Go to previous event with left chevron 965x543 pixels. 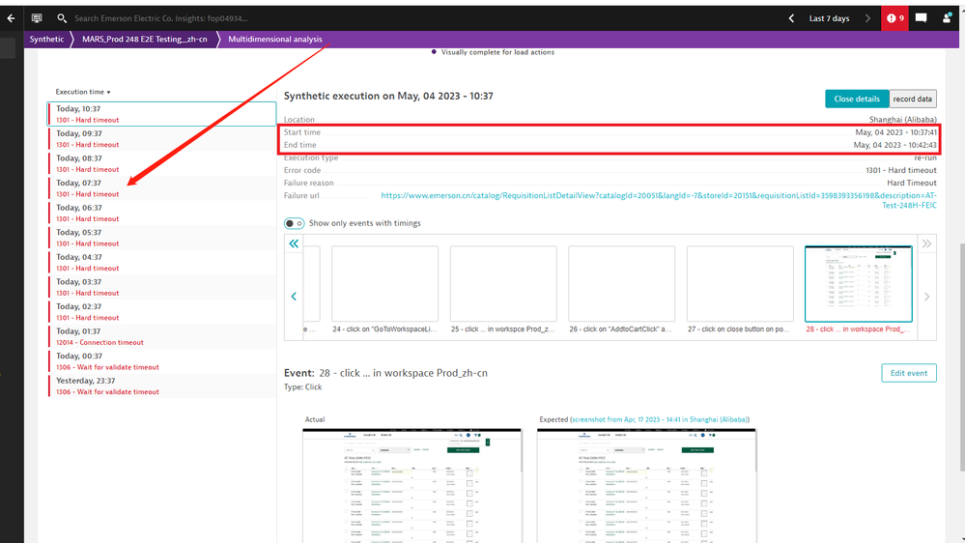[x=294, y=297]
